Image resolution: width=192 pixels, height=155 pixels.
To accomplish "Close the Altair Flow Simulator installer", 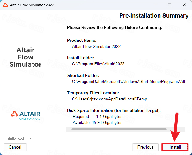I will (x=184, y=5).
